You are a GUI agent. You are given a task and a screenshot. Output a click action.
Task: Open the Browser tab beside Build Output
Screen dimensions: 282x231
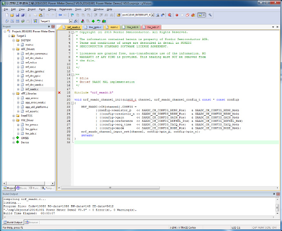[x=31, y=222]
